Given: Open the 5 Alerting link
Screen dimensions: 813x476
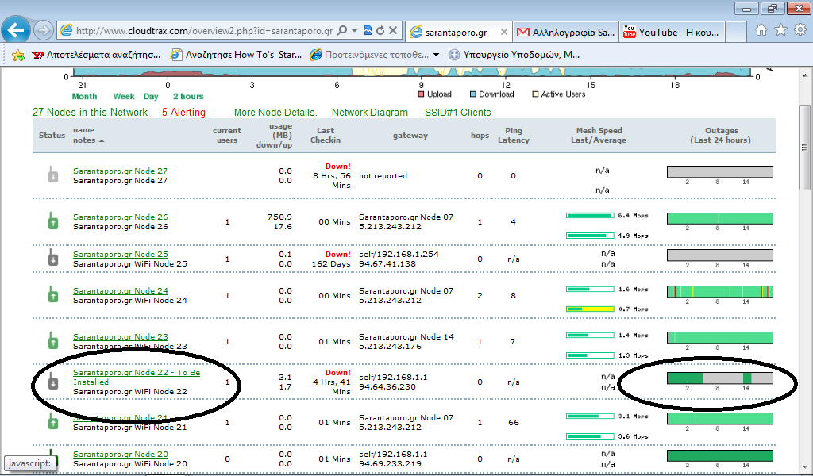Looking at the screenshot, I should tap(183, 113).
